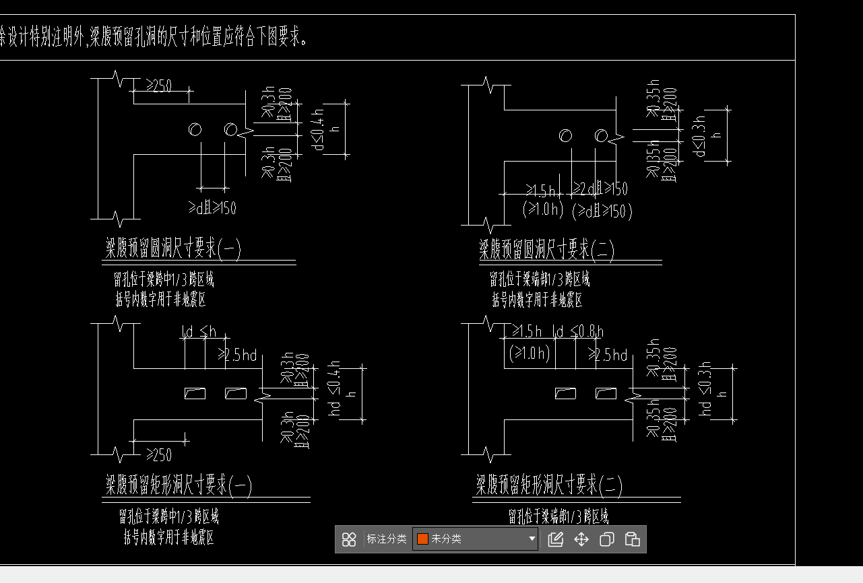Click the d≤0.3h dimension text
The width and height of the screenshot is (863, 583).
pyautogui.click(x=700, y=137)
